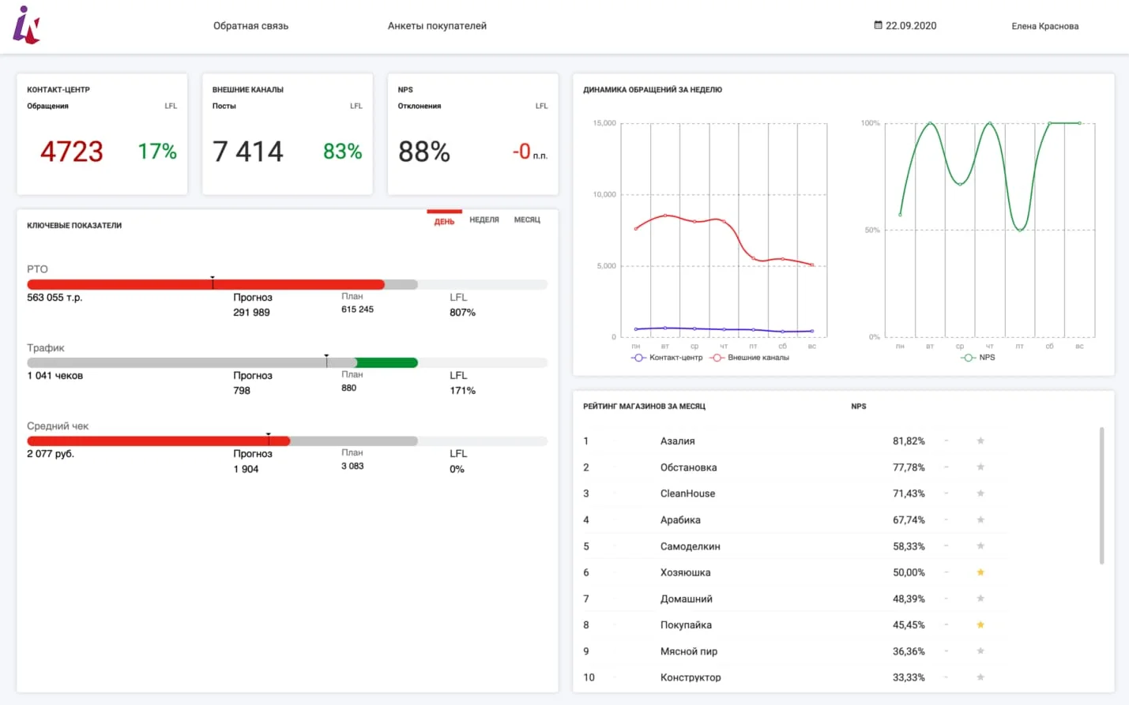Image resolution: width=1129 pixels, height=705 pixels.
Task: Click the purple app logo
Action: [26, 24]
